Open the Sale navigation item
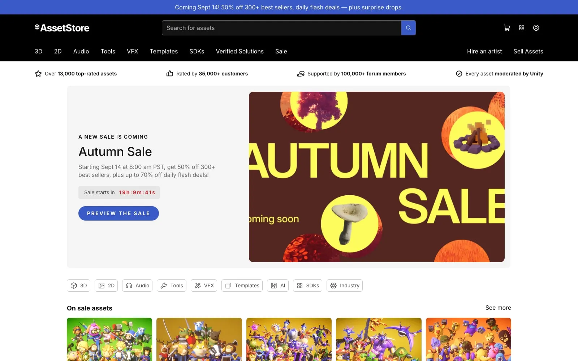578x361 pixels. pyautogui.click(x=281, y=51)
